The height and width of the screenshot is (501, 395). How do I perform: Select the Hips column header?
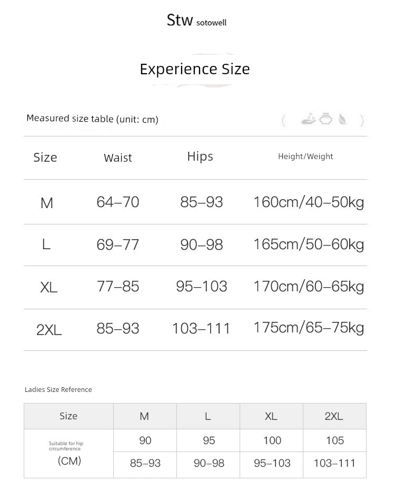[x=200, y=156]
